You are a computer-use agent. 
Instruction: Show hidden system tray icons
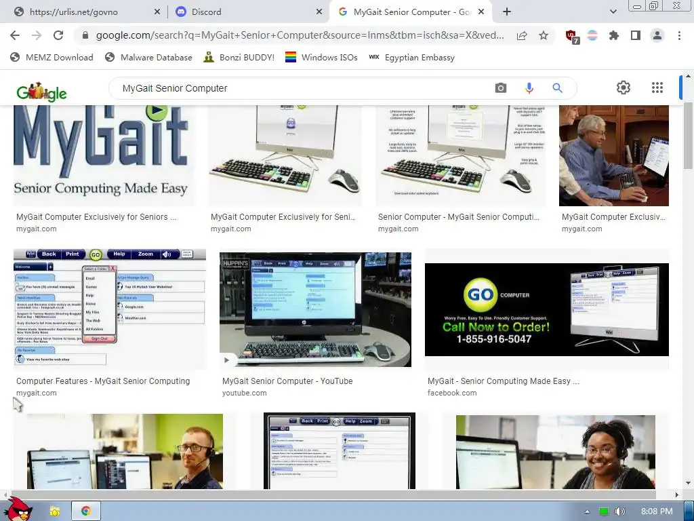(x=587, y=512)
